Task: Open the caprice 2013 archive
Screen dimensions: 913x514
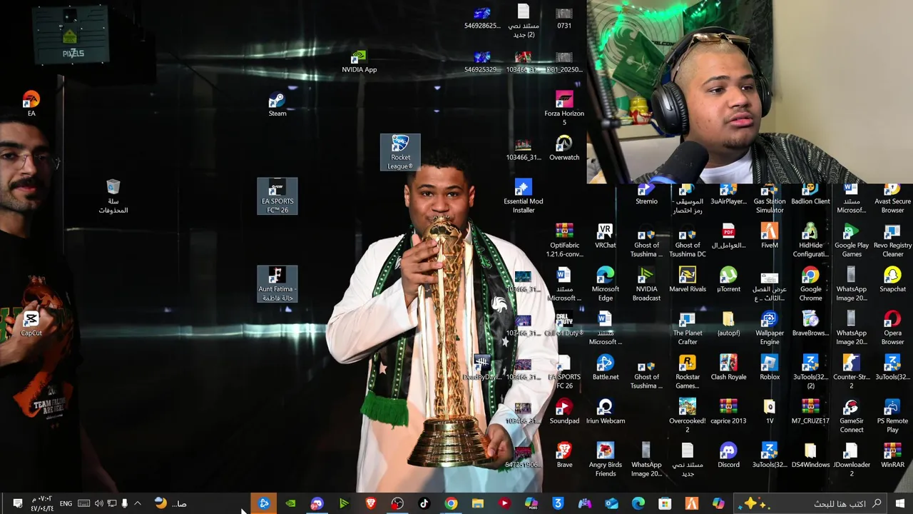Action: 728,412
